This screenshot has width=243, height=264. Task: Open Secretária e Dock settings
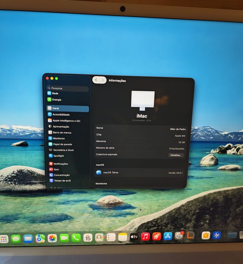pyautogui.click(x=61, y=150)
